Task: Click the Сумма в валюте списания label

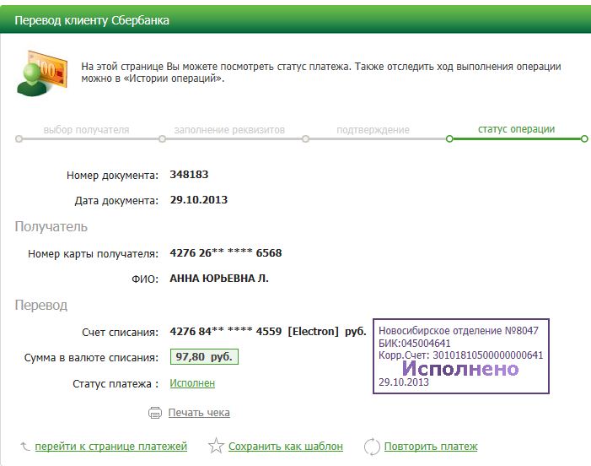Action: click(x=91, y=357)
